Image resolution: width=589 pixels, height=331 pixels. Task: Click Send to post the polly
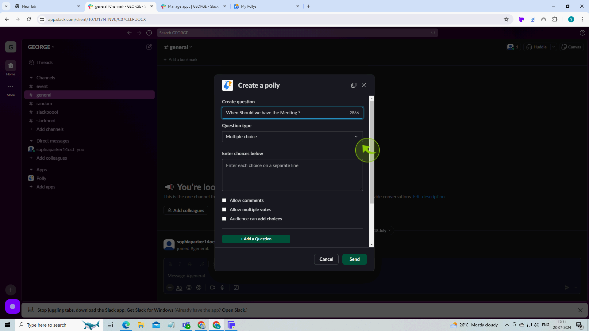pos(355,259)
